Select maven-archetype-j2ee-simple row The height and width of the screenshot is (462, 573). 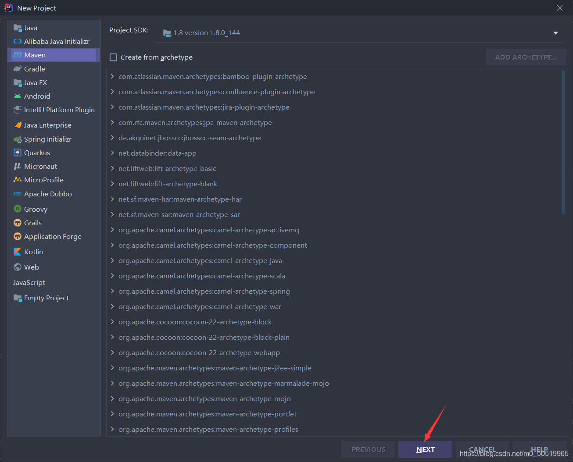336,368
